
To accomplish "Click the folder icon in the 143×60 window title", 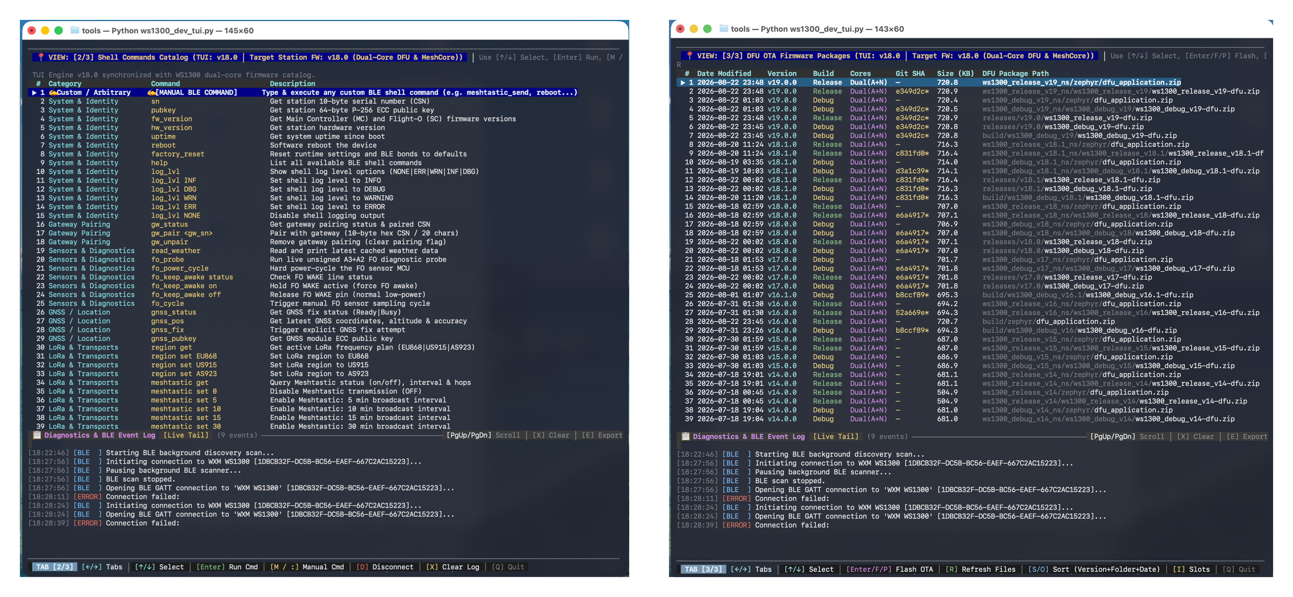I will point(724,29).
